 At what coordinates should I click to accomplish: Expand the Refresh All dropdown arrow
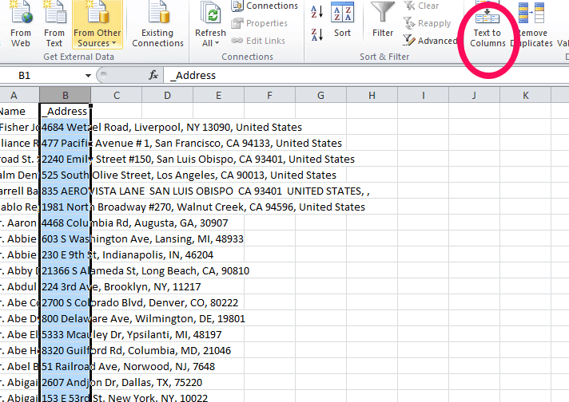point(217,43)
